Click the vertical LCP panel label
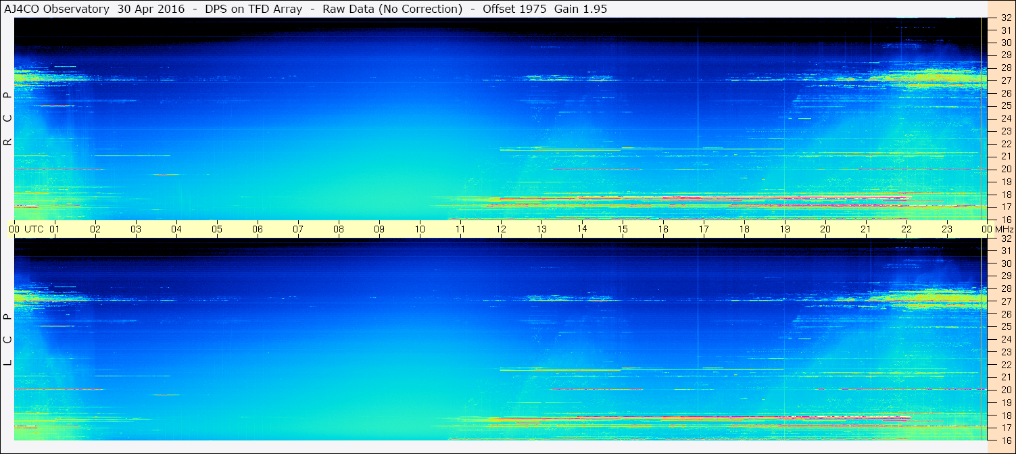Image resolution: width=1016 pixels, height=454 pixels. 7,339
